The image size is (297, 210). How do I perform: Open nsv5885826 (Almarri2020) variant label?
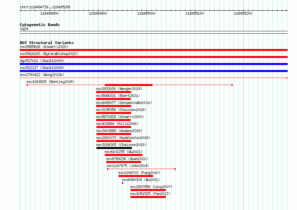(44, 47)
